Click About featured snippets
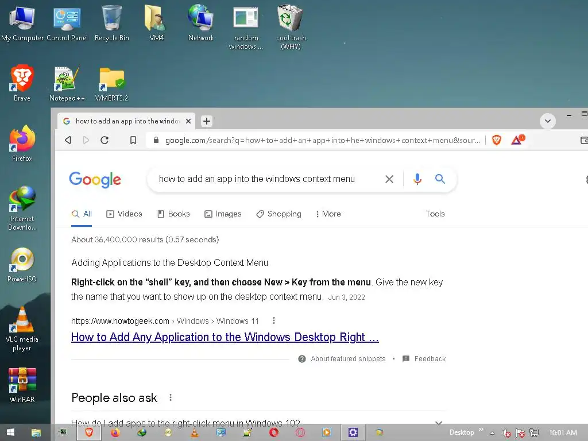Screen dimensions: 588x441 pos(342,359)
